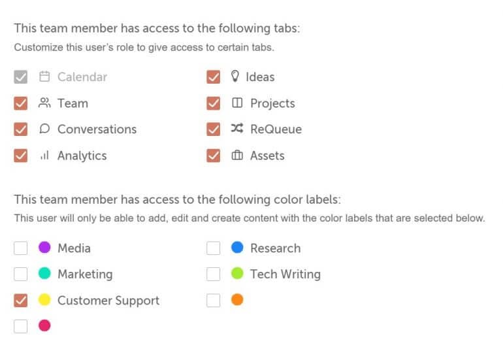
Task: Select the purple Media color dot
Action: tap(44, 247)
